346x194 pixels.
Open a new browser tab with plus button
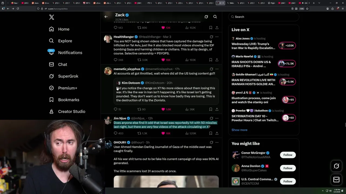(314, 3)
